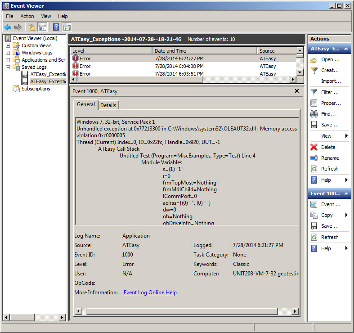354x333 pixels.
Task: Collapse the Saved Logs tree node
Action: [8, 67]
